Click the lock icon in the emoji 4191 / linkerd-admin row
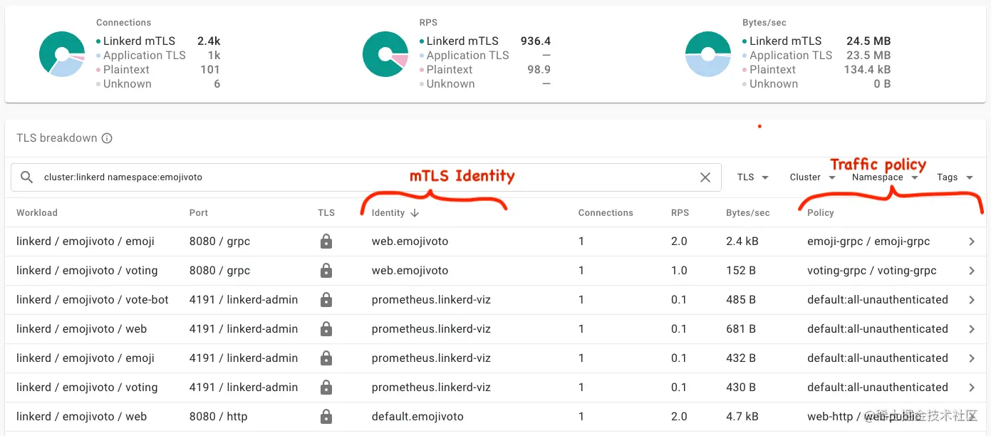991x436 pixels. (x=326, y=358)
